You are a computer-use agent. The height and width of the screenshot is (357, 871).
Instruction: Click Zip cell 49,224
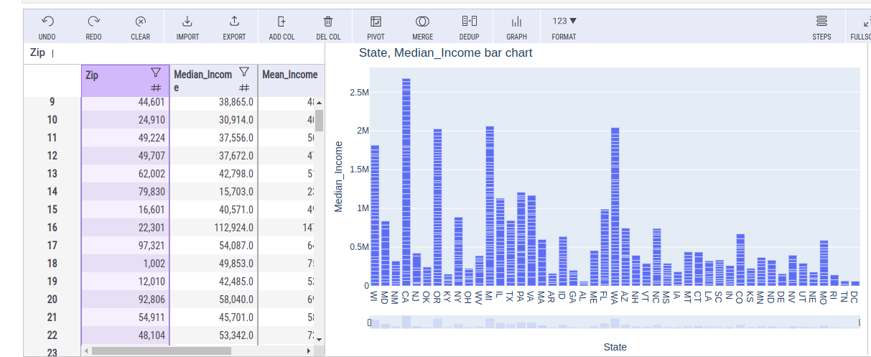126,138
